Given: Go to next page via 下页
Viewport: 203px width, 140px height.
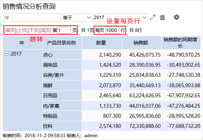Looking at the screenshot, I should (34, 30).
